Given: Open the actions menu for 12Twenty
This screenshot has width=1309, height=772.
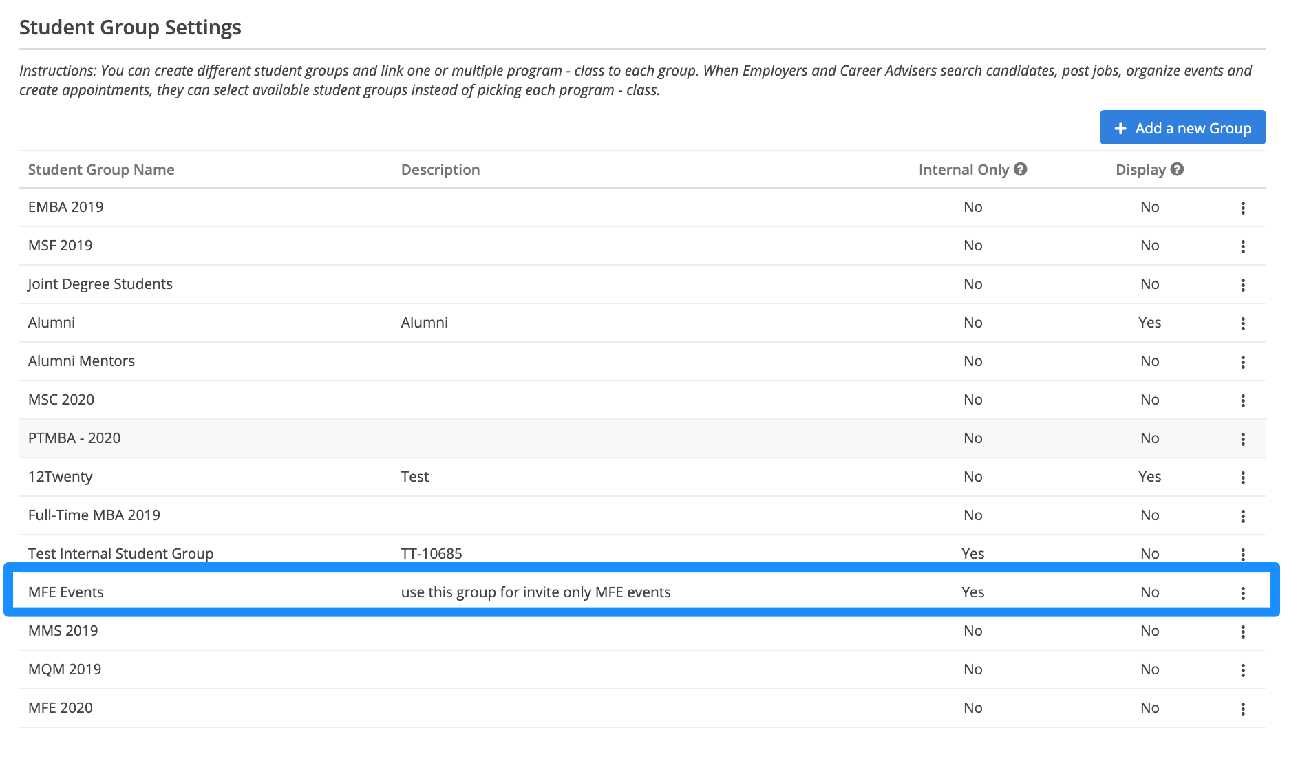Looking at the screenshot, I should point(1243,478).
